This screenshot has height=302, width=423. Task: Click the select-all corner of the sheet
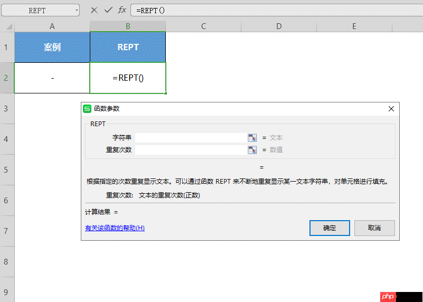coord(7,26)
